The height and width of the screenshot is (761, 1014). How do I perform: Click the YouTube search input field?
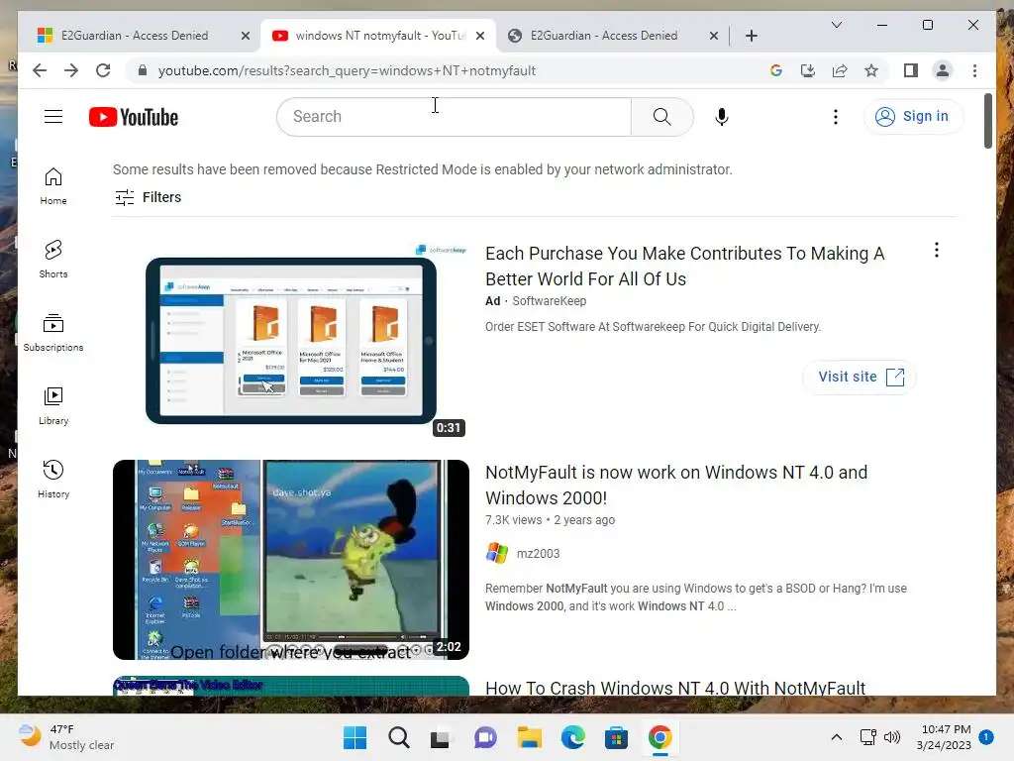click(x=454, y=117)
